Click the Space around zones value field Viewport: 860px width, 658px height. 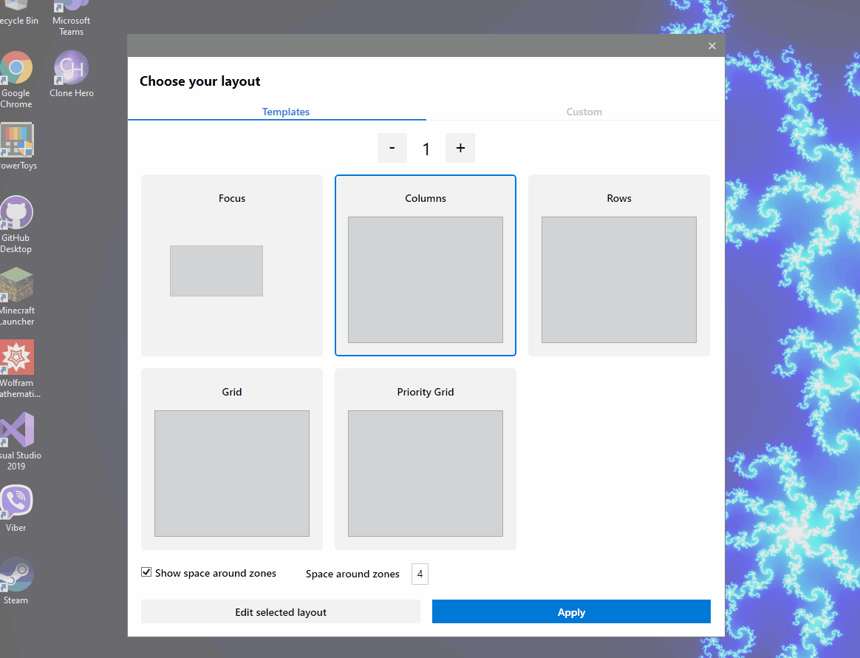click(420, 574)
